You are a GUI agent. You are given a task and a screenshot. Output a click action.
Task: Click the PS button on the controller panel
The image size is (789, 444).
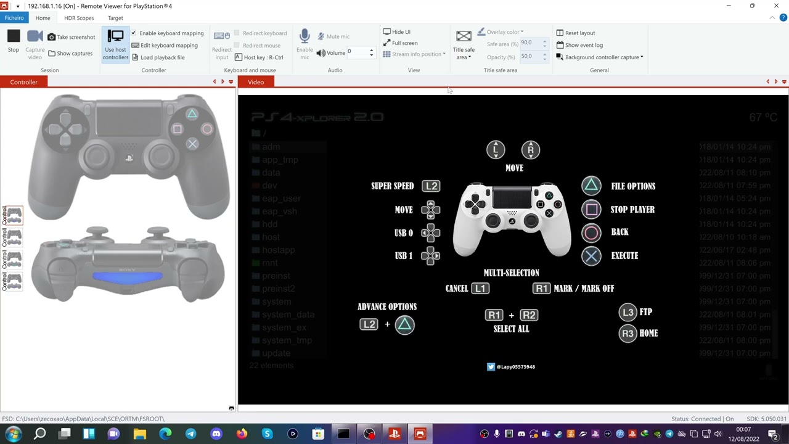pyautogui.click(x=129, y=158)
